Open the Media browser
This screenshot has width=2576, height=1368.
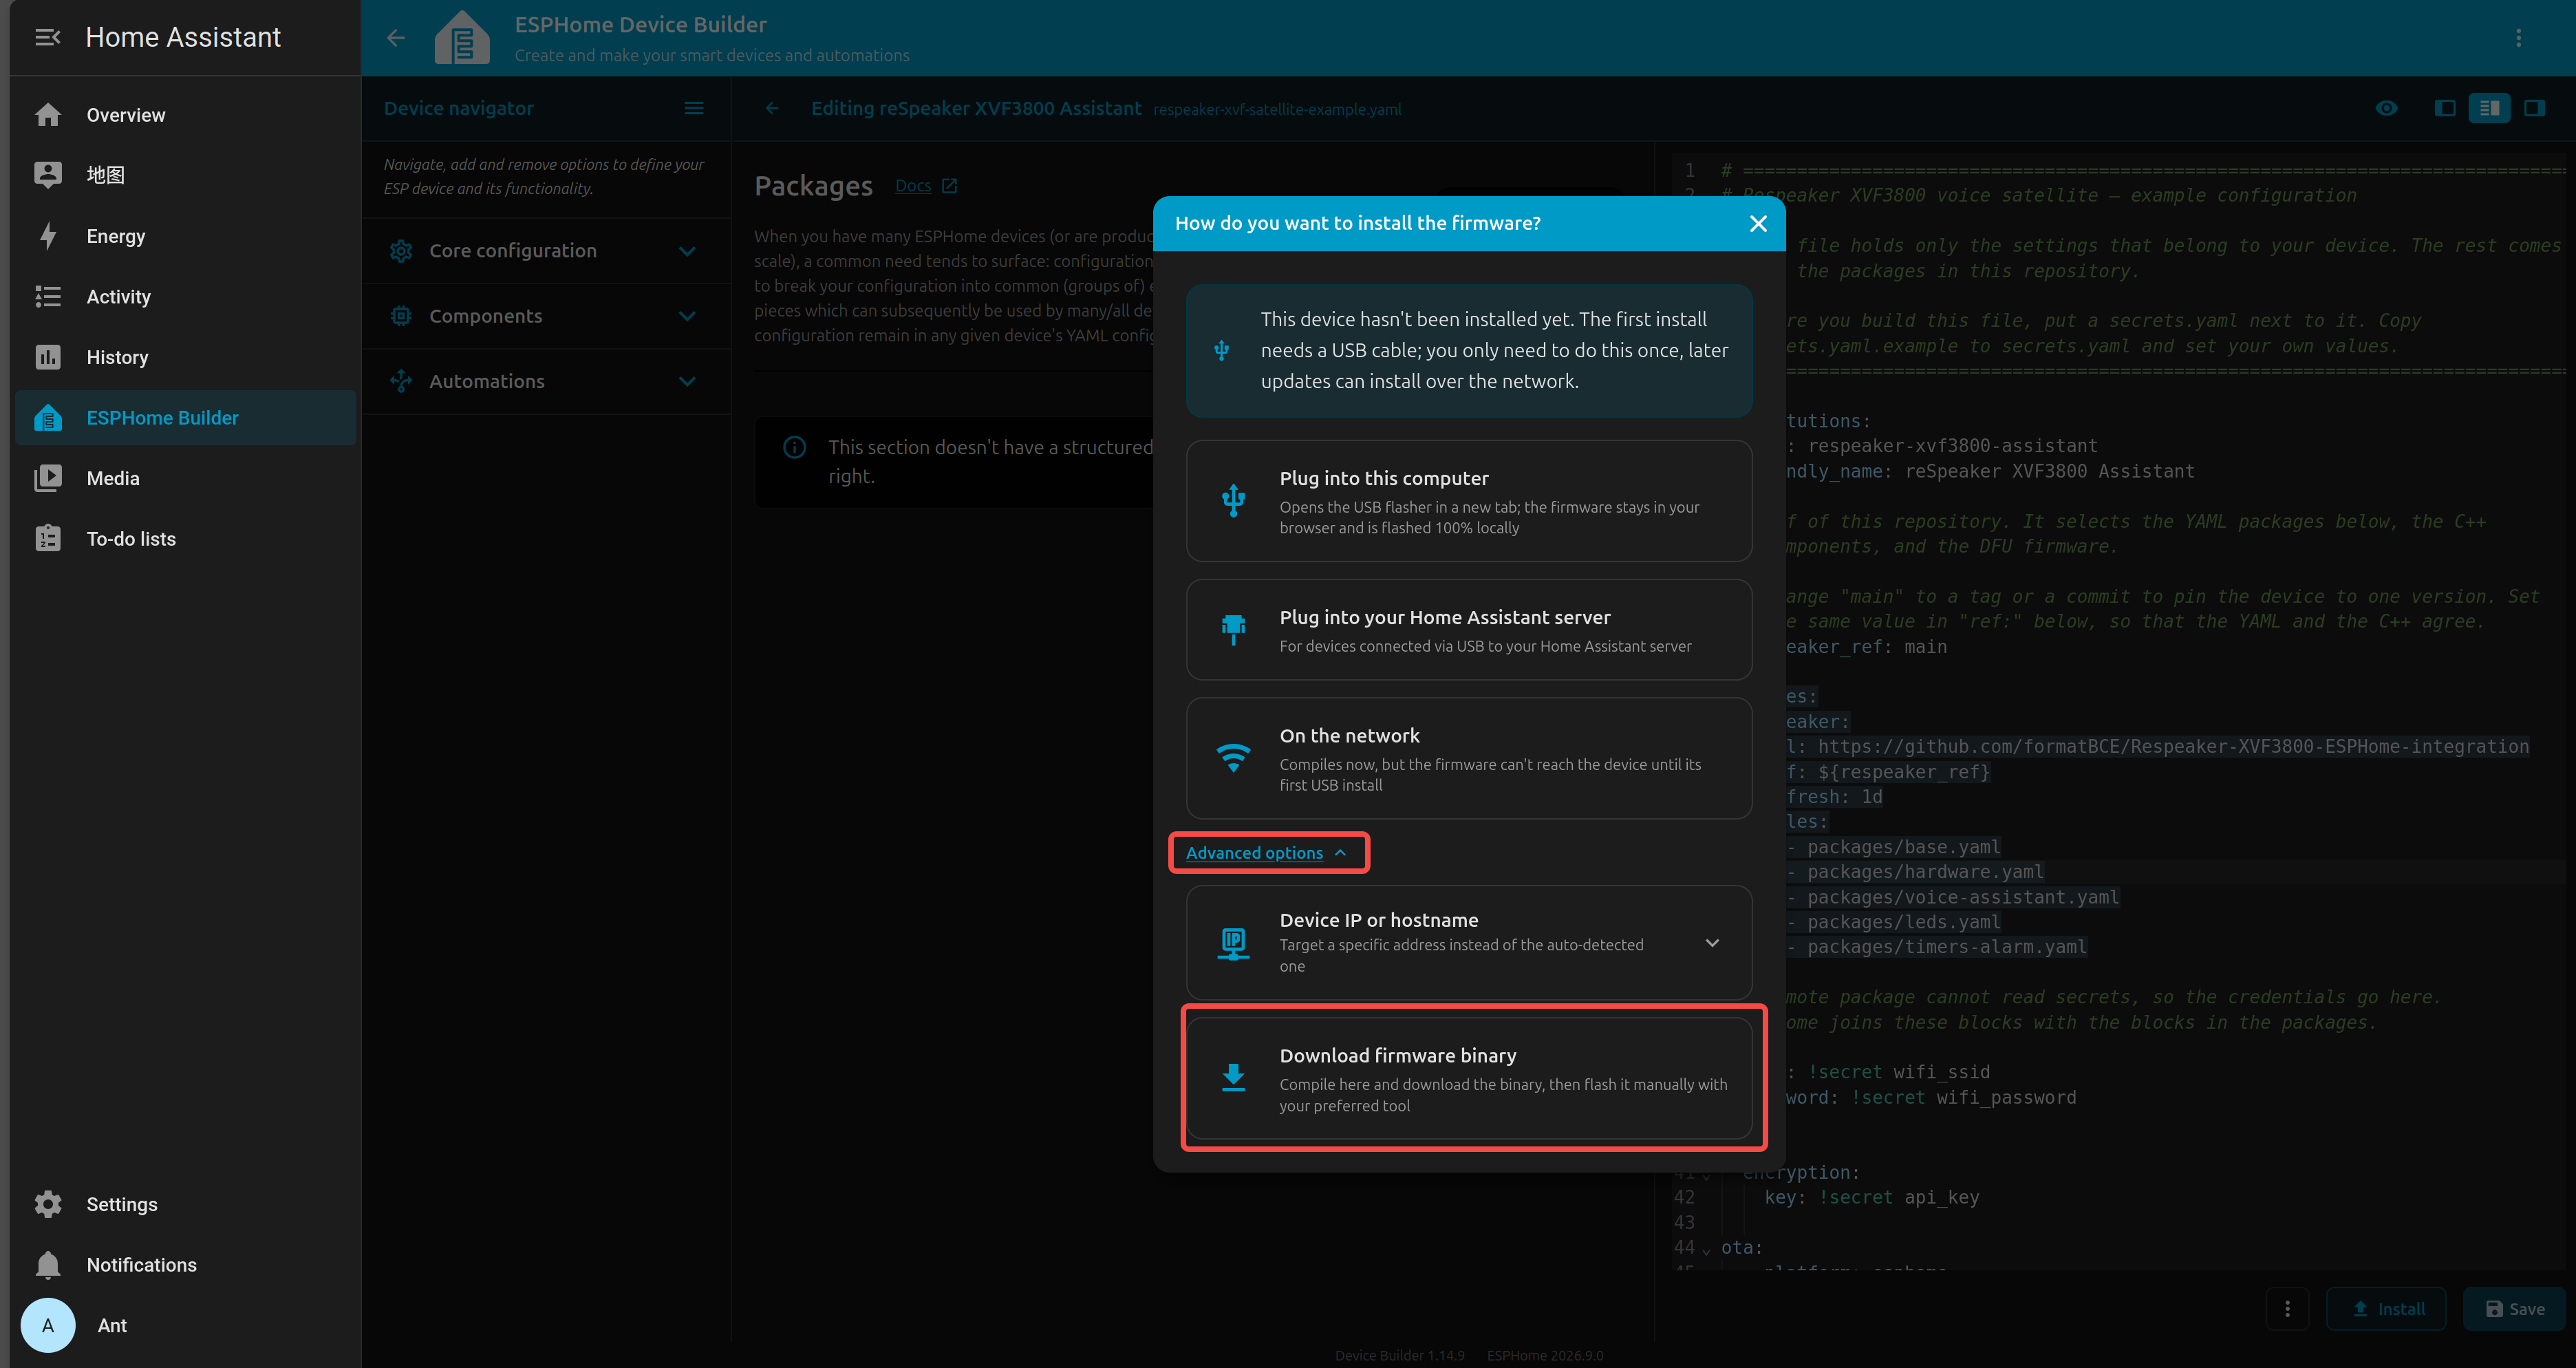coord(186,478)
